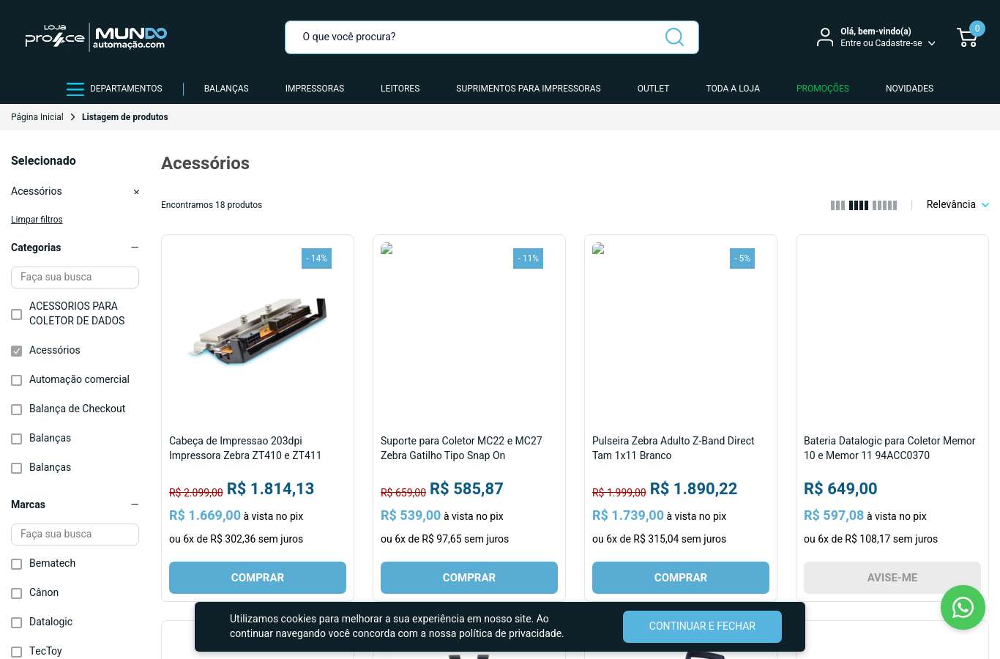Open the Promoções menu item

pyautogui.click(x=823, y=89)
